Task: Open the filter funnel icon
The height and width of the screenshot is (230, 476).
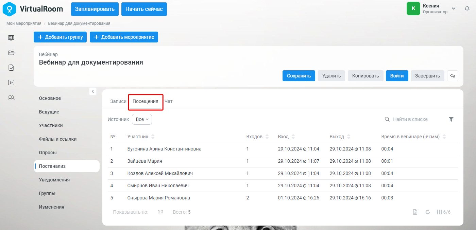Action: 451,119
